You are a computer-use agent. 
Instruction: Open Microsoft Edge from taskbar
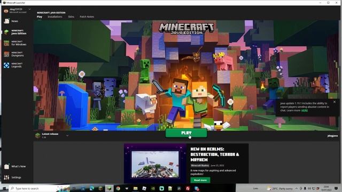[x=92, y=188]
